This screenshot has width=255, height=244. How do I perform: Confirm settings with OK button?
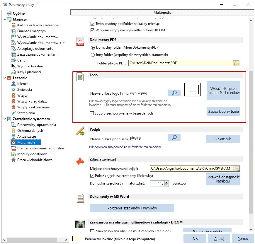195,238
